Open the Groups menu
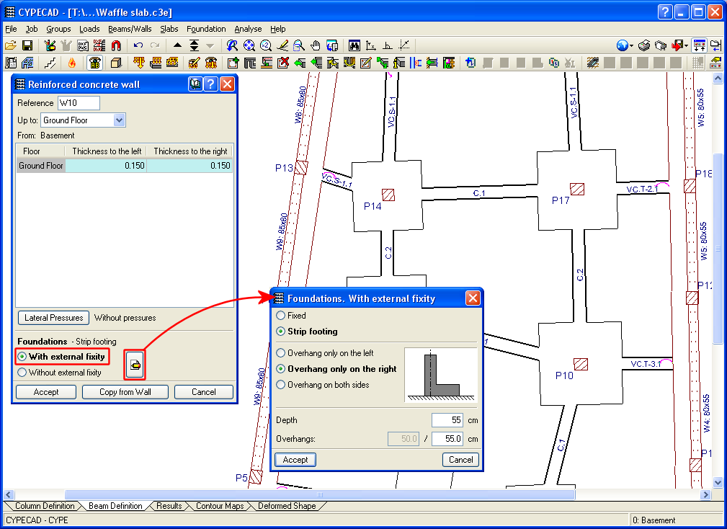The width and height of the screenshot is (727, 529). coord(58,29)
